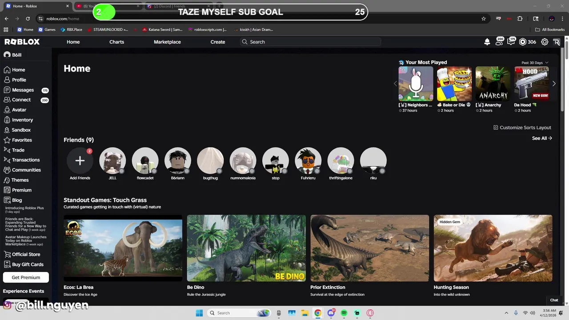Open the Marketplace tab
569x320 pixels.
(x=167, y=42)
